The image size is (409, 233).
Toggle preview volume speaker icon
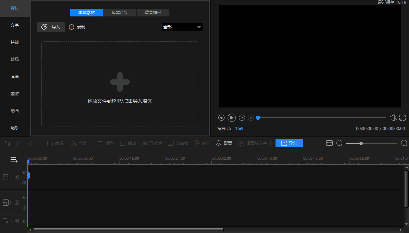393,118
